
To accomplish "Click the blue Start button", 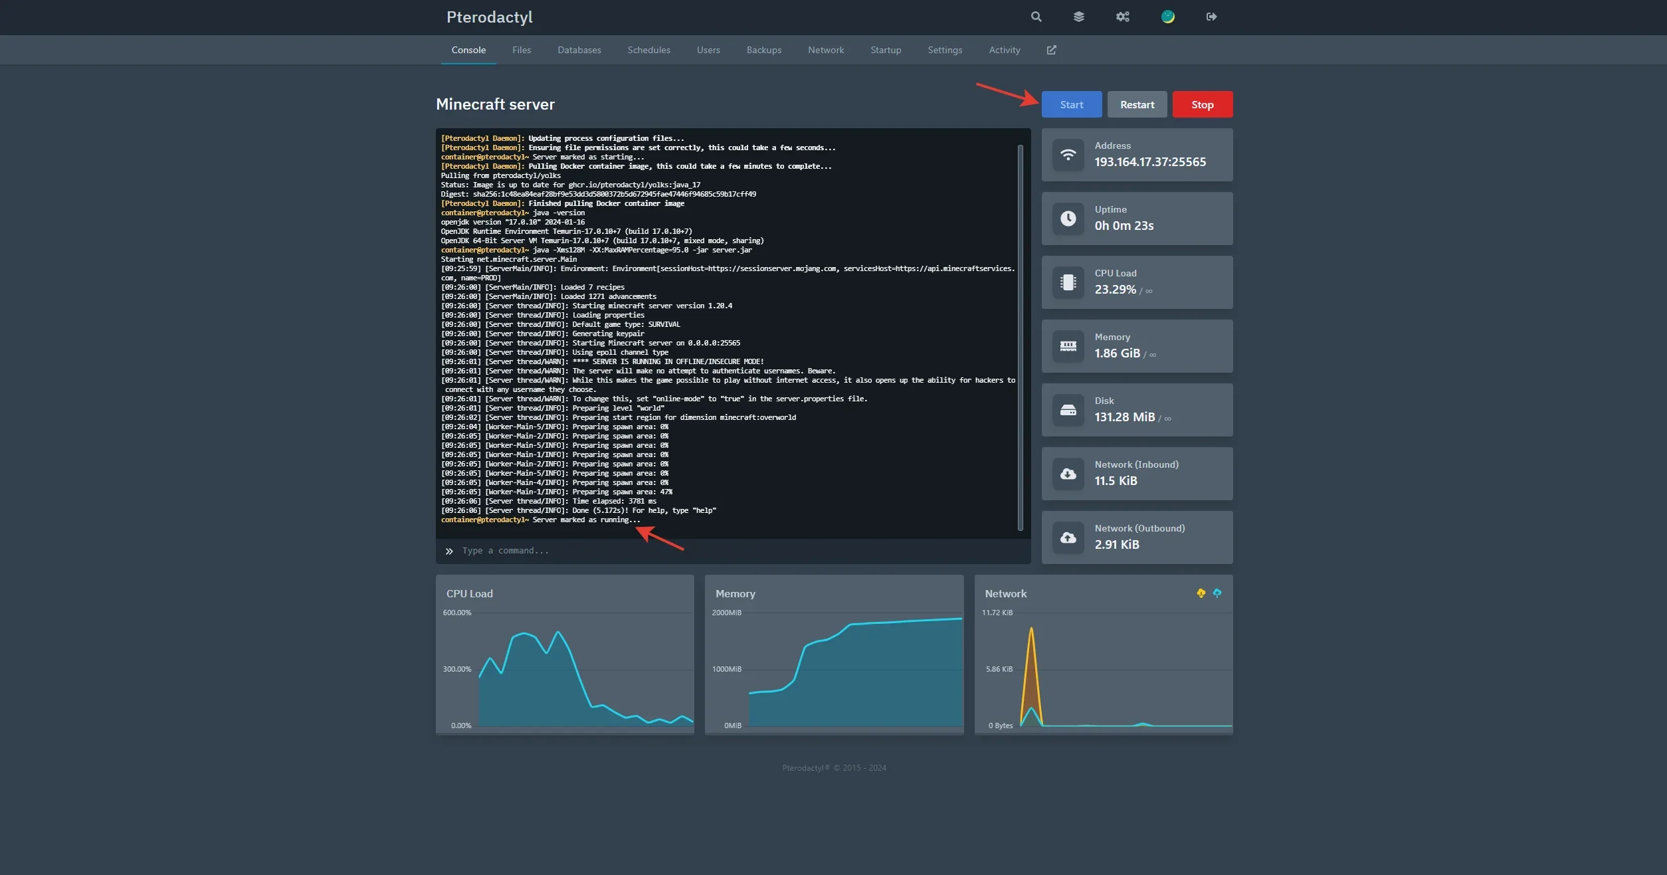I will pyautogui.click(x=1072, y=104).
